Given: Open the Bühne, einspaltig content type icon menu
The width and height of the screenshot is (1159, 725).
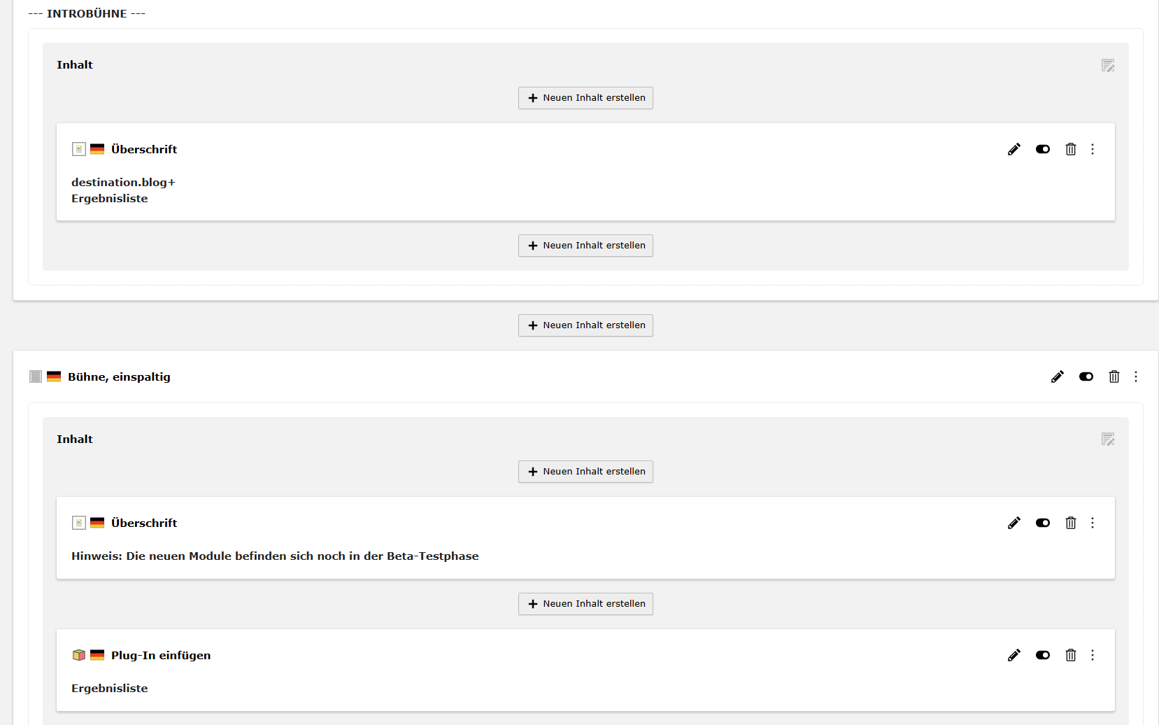Looking at the screenshot, I should [x=36, y=376].
